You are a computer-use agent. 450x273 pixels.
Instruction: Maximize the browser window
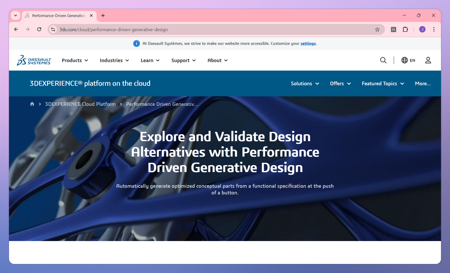click(419, 15)
